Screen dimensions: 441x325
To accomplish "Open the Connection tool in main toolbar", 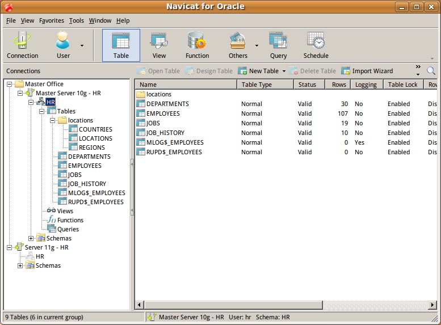I will click(x=22, y=45).
